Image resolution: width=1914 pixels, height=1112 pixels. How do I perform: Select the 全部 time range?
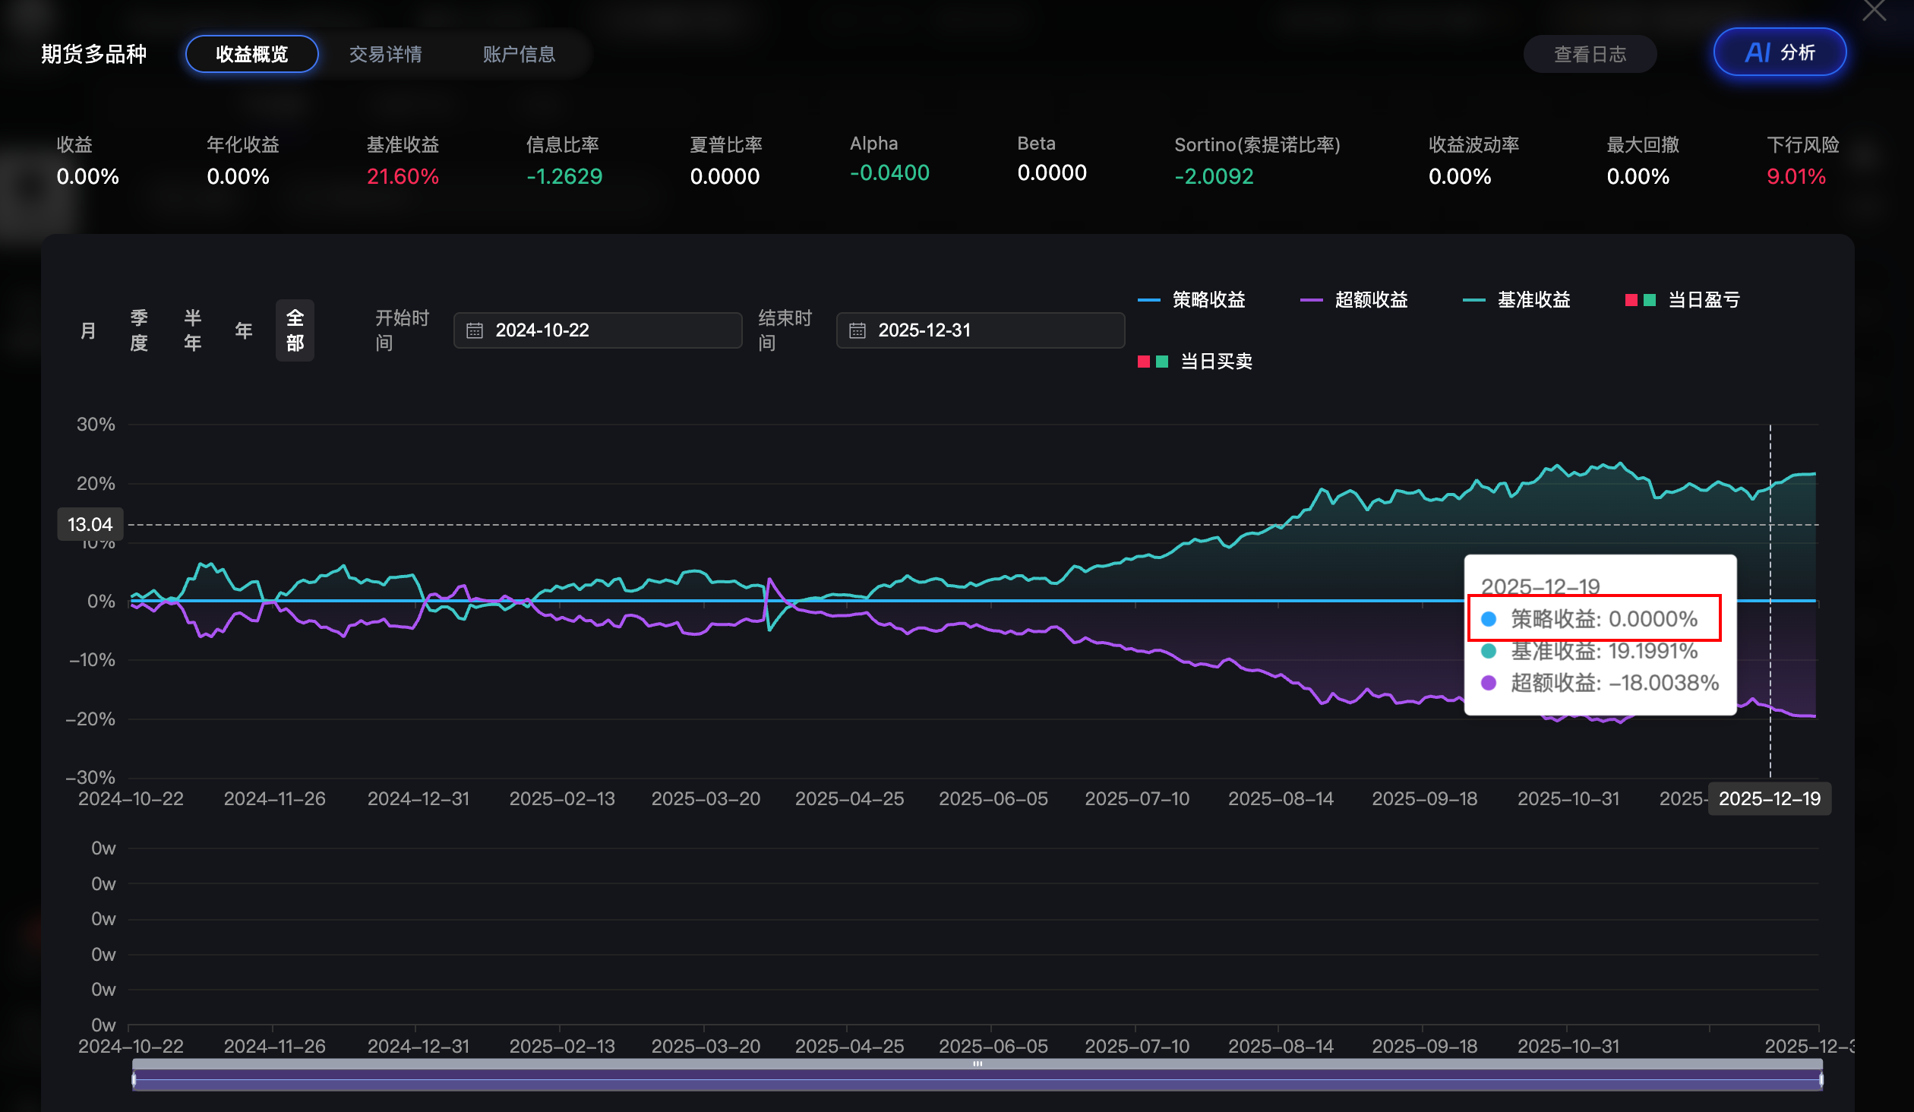[295, 330]
